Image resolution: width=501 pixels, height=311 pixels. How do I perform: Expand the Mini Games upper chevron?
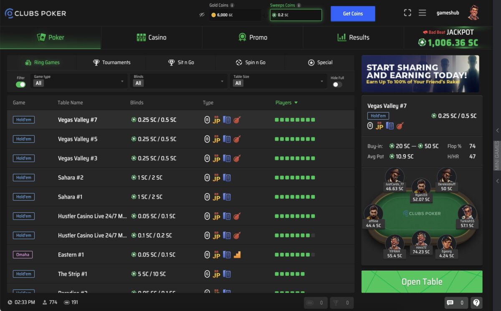pyautogui.click(x=497, y=130)
